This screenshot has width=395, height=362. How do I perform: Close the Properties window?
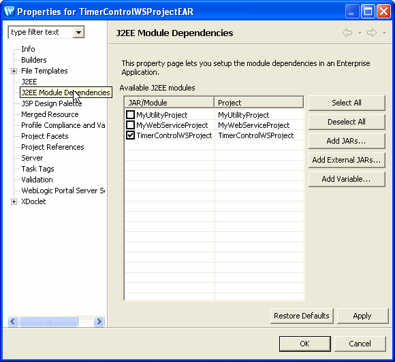point(383,12)
